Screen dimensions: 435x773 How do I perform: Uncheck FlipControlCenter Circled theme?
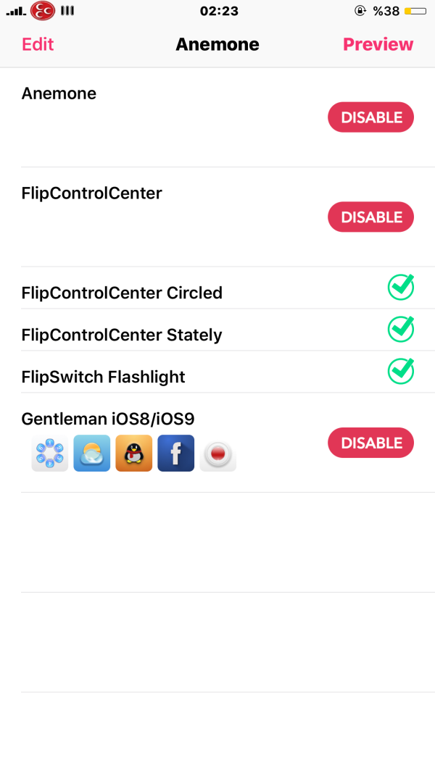400,288
